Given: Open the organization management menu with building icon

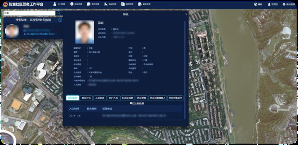Looking at the screenshot, I should click(x=127, y=4).
